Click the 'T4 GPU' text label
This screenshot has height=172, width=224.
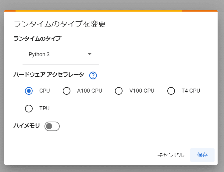tap(191, 91)
